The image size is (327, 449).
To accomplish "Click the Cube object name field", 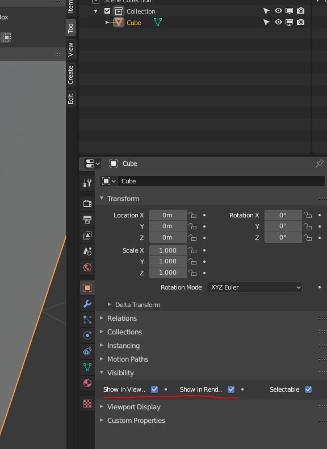I will click(x=221, y=181).
